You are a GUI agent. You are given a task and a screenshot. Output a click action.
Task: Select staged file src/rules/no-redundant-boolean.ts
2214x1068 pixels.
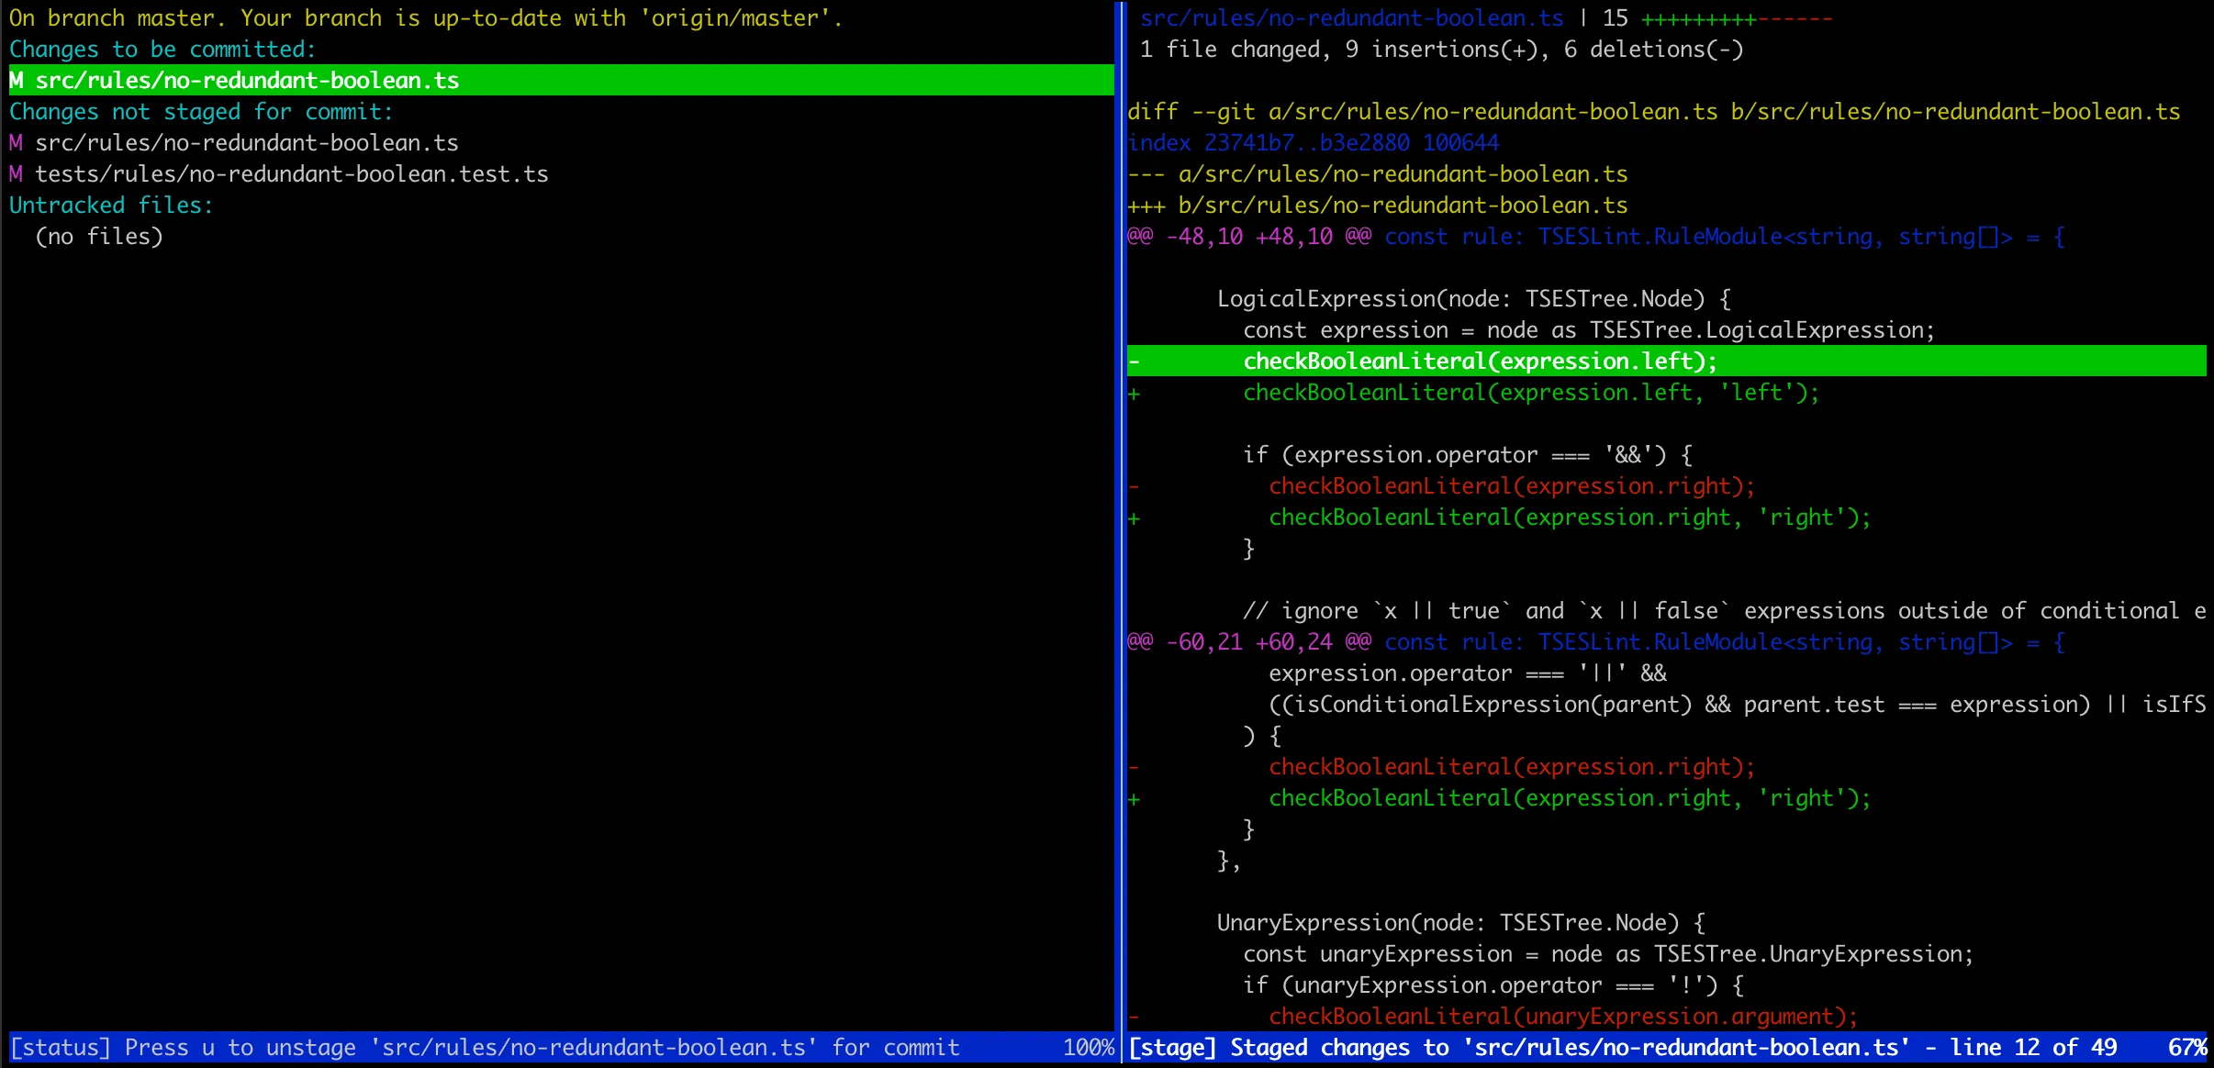point(561,80)
